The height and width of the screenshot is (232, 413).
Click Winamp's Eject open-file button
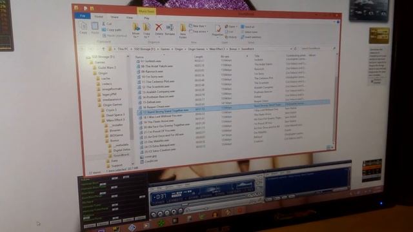[x=188, y=209]
